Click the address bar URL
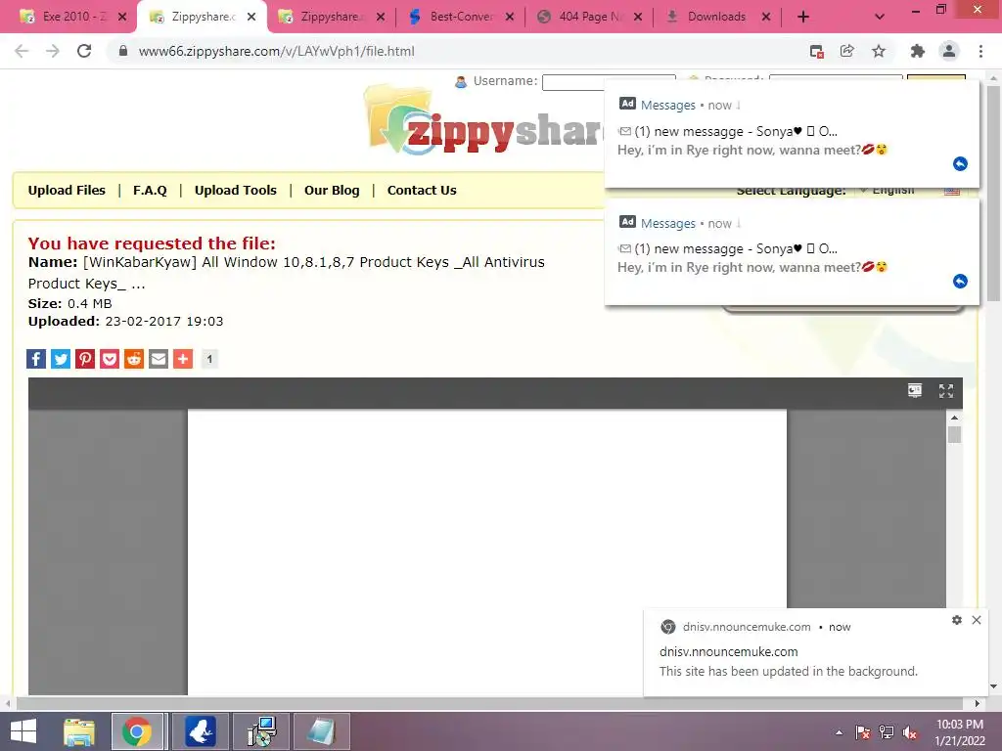 point(276,51)
